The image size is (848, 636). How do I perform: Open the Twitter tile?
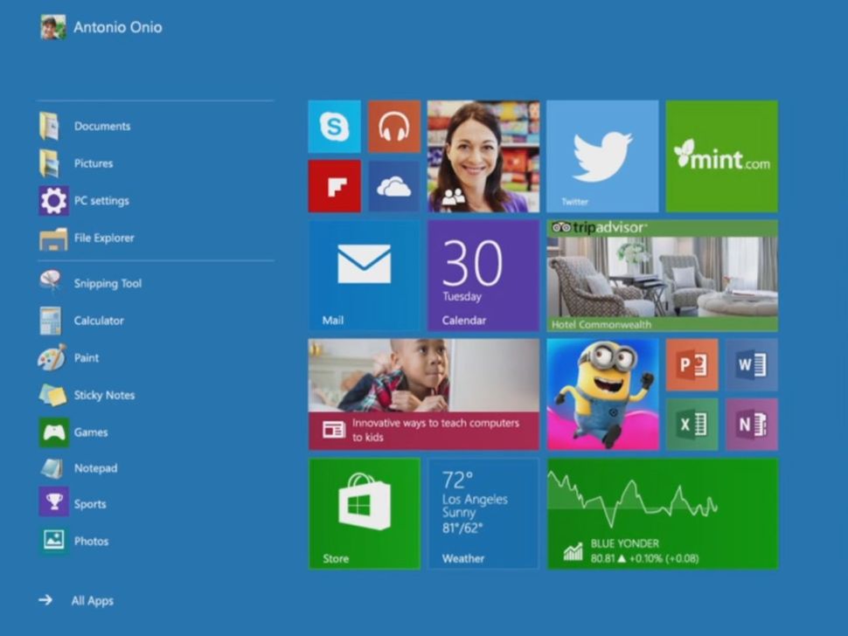coord(601,156)
